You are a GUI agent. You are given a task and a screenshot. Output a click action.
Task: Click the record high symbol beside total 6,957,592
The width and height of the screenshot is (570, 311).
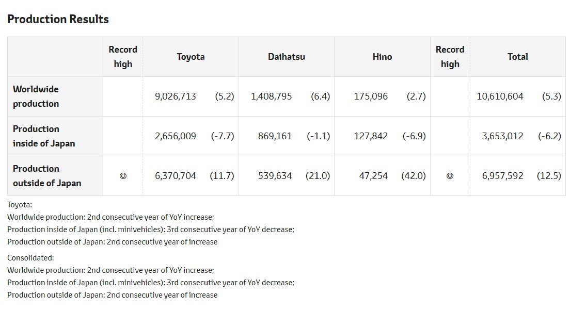(x=450, y=176)
